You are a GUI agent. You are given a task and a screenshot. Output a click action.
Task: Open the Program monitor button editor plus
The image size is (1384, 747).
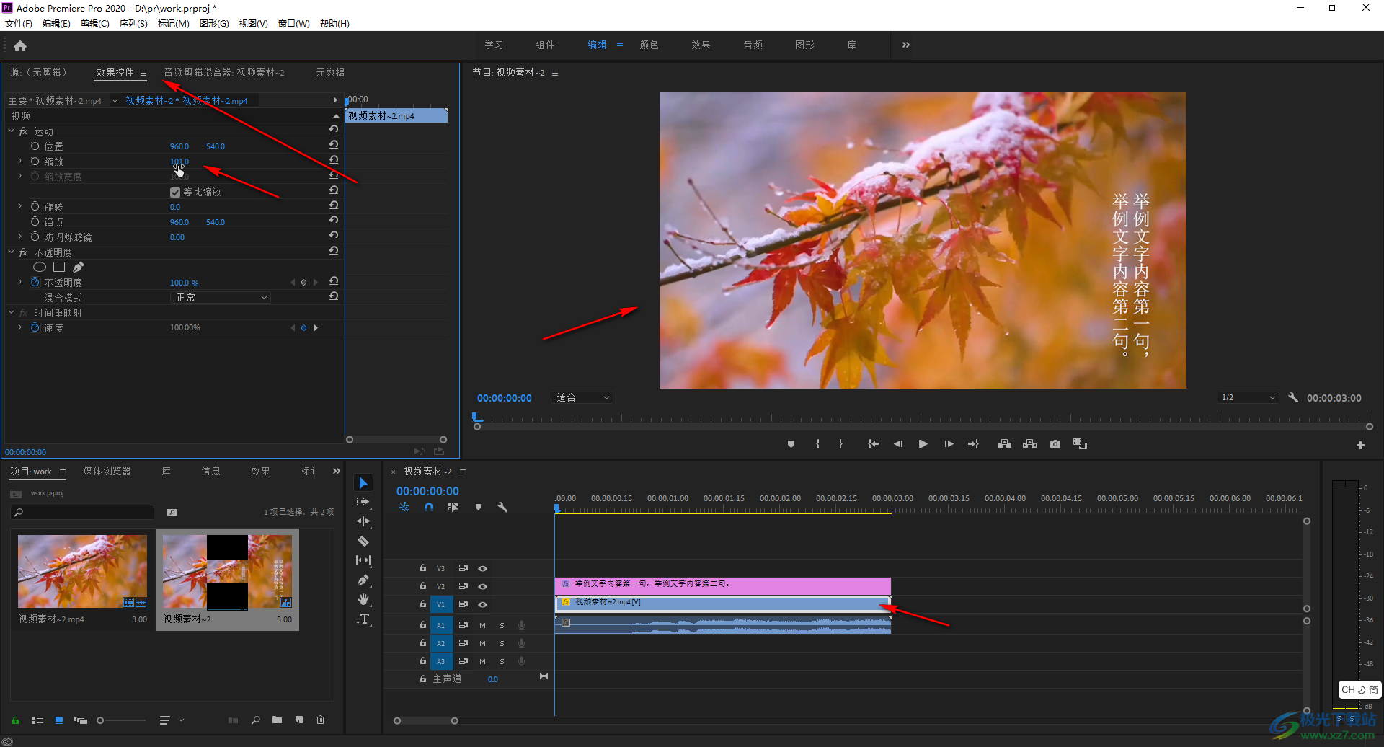point(1360,446)
